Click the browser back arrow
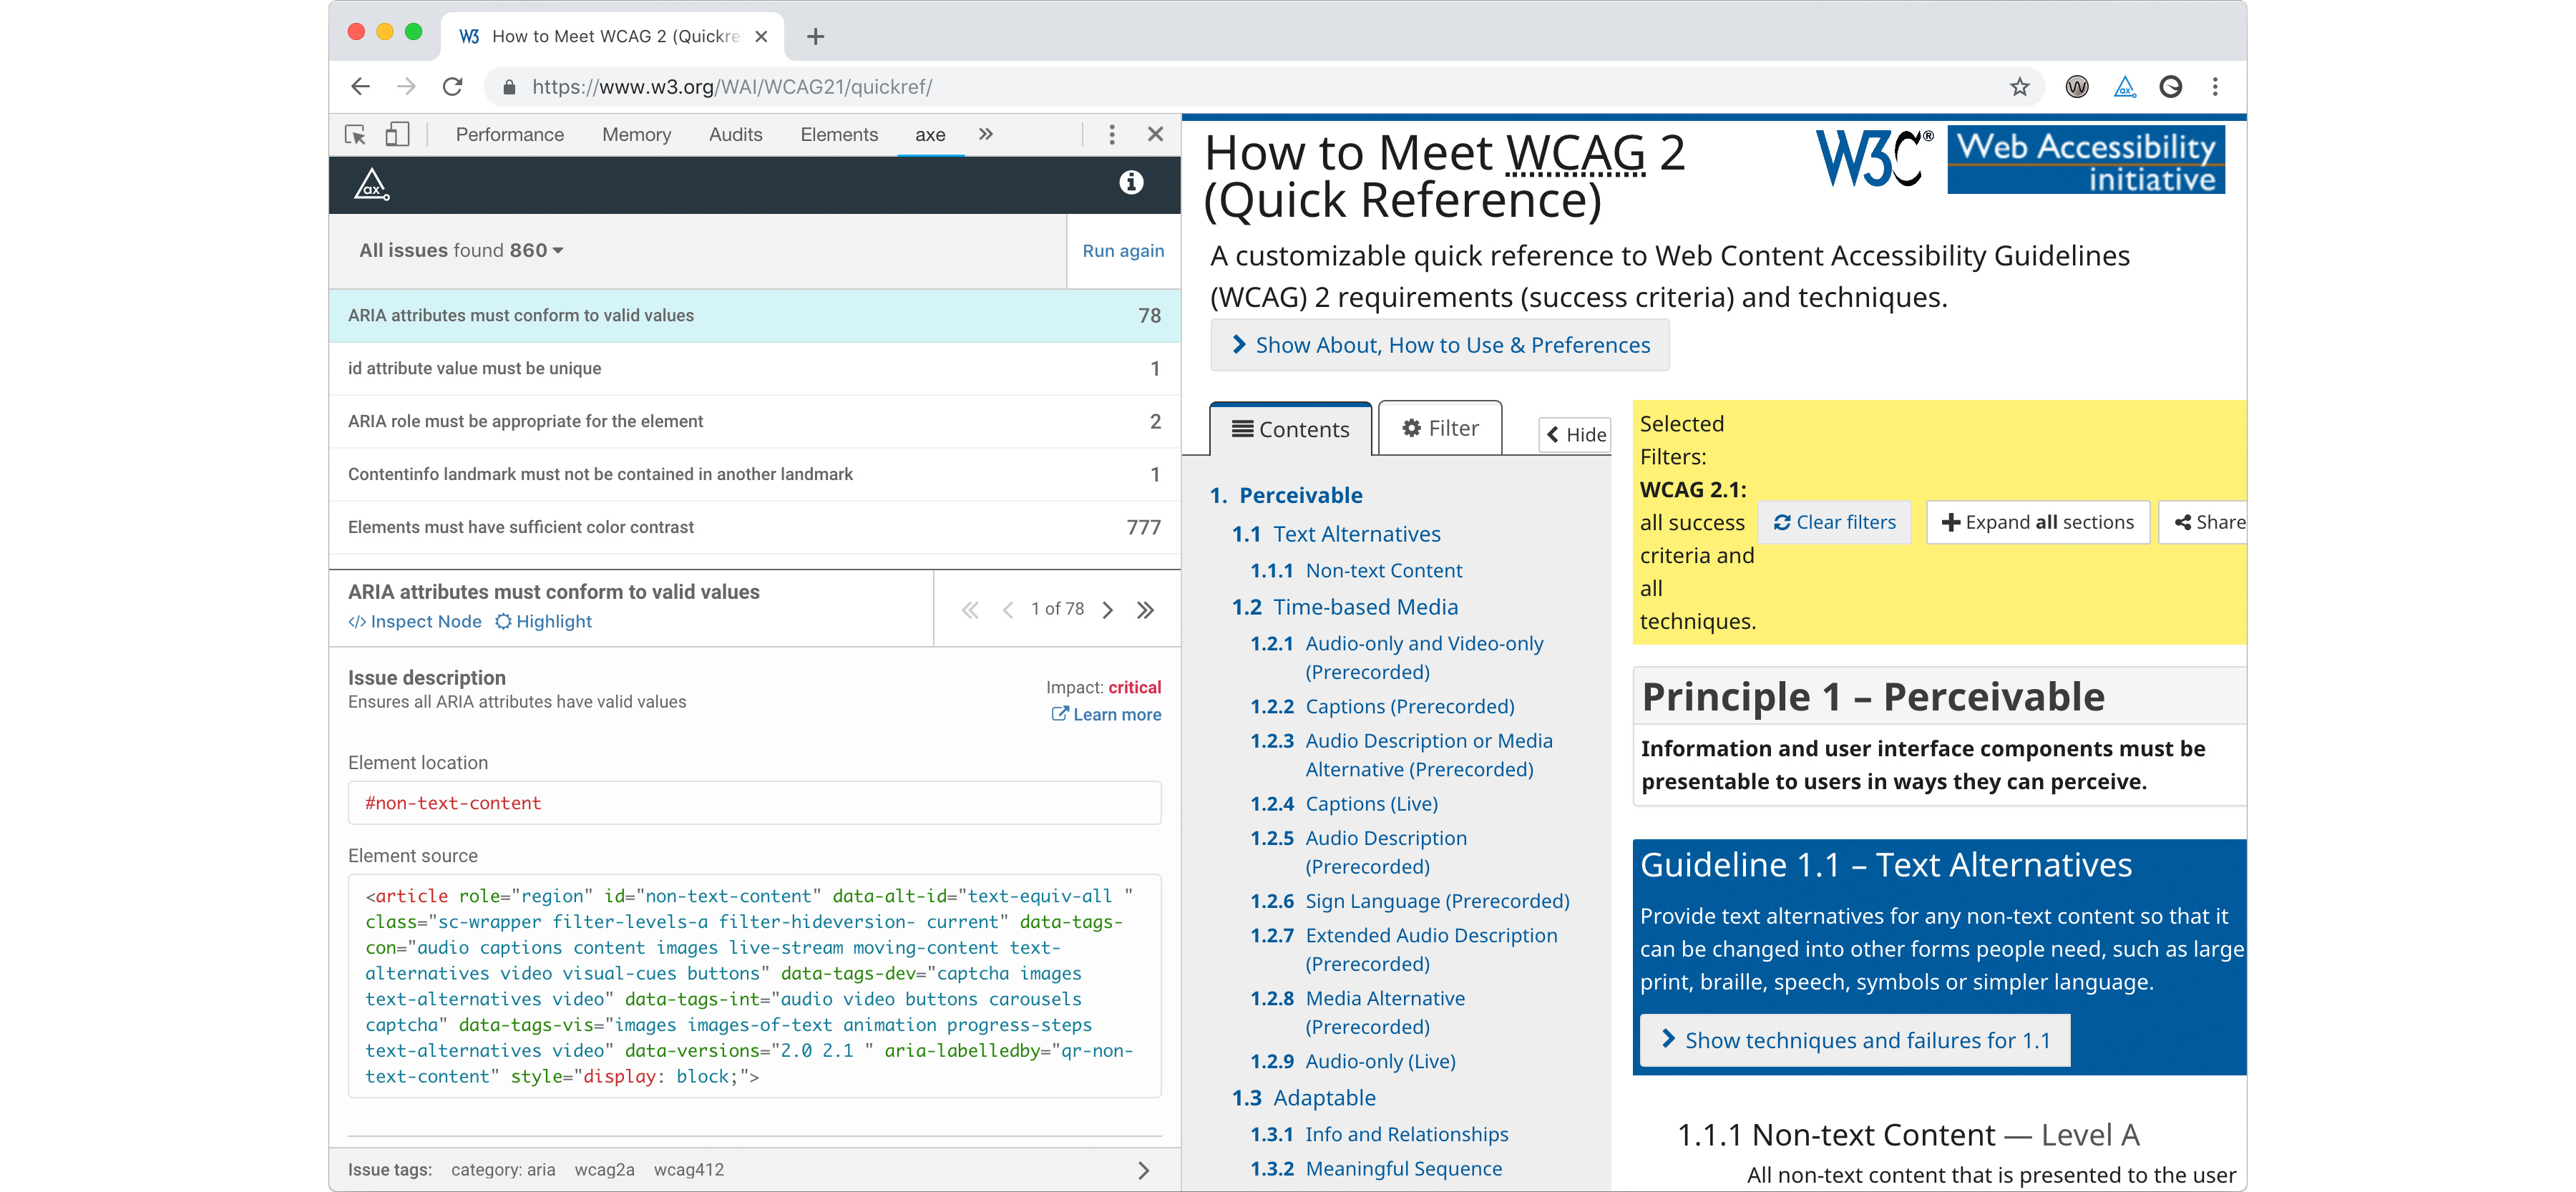The height and width of the screenshot is (1192, 2576). pyautogui.click(x=361, y=87)
